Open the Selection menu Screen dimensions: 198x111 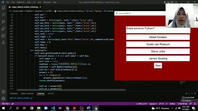20,2
